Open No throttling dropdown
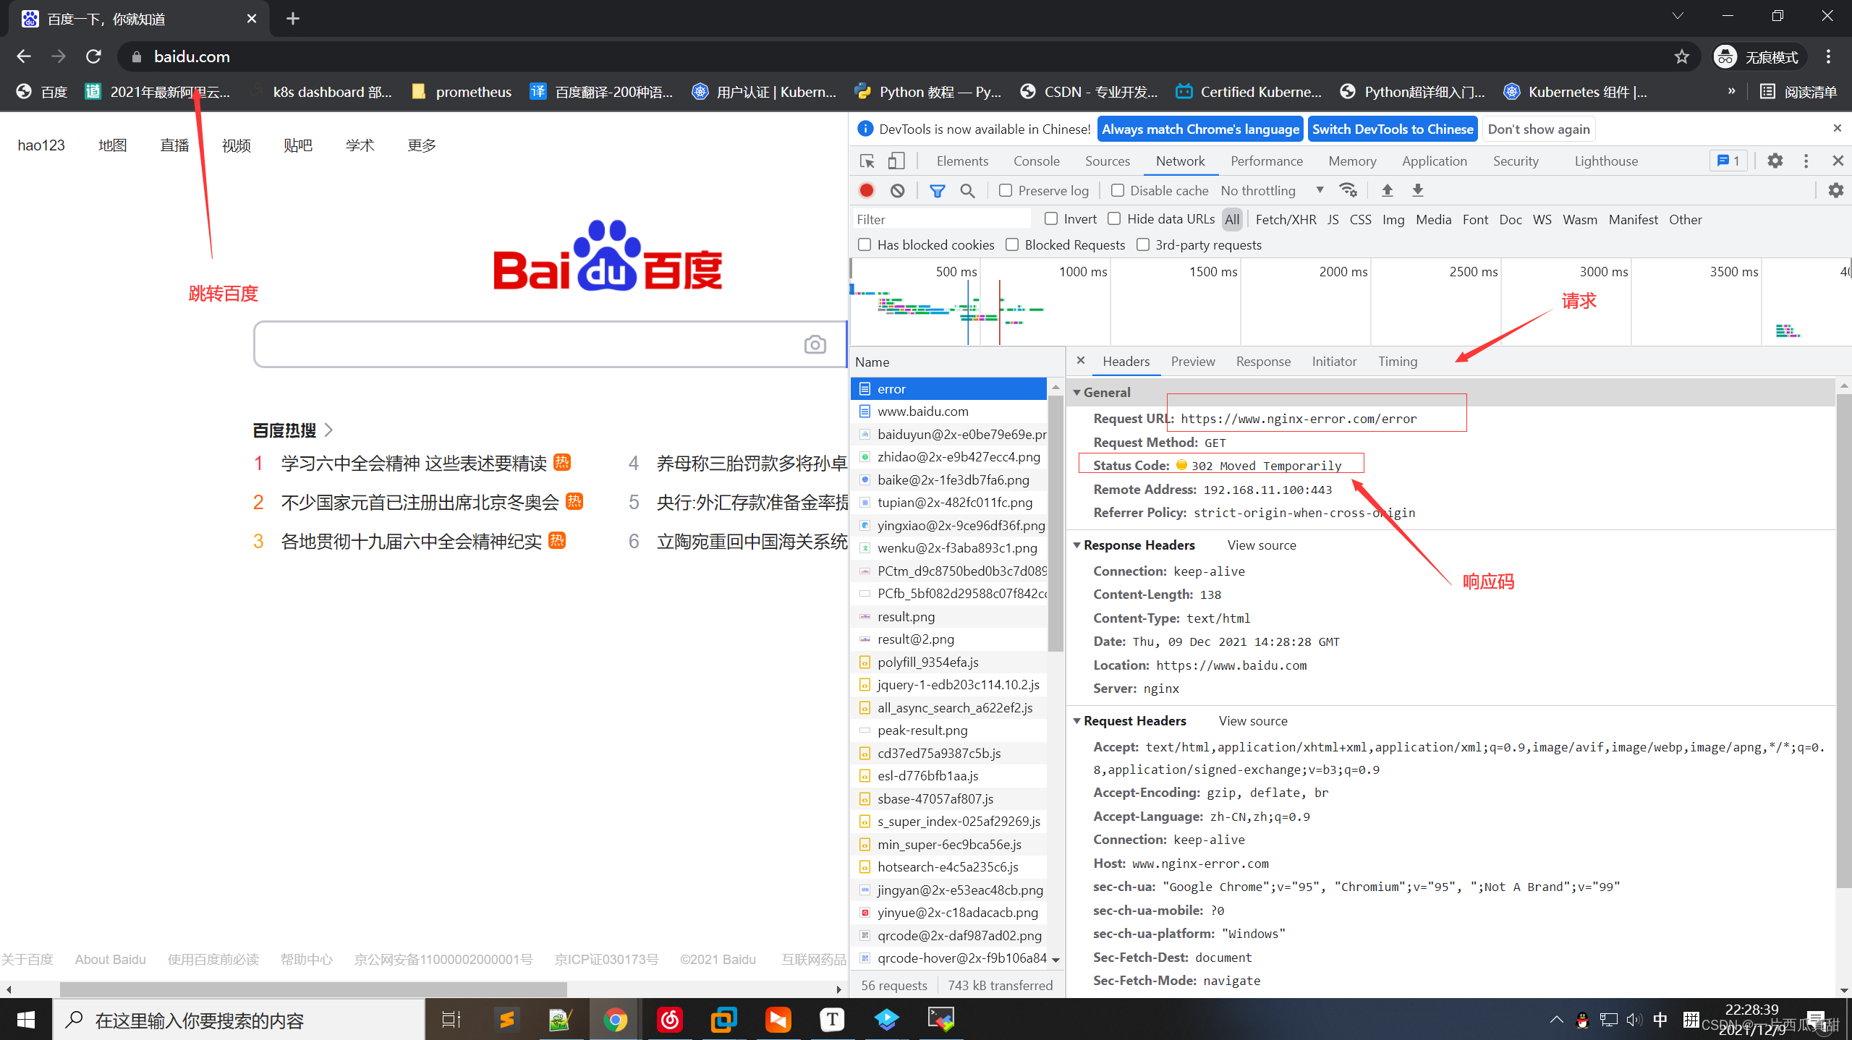This screenshot has height=1040, width=1852. click(1272, 190)
